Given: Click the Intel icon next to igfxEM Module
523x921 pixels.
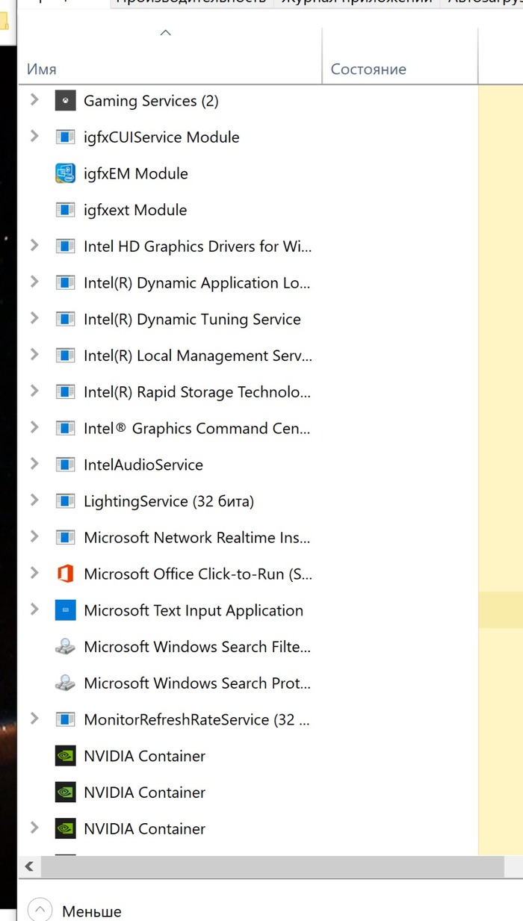Looking at the screenshot, I should point(66,174).
